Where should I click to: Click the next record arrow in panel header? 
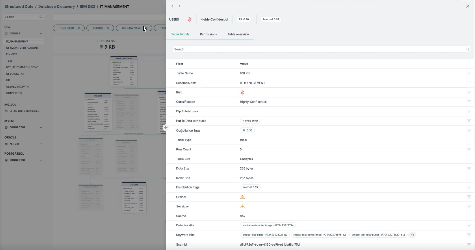(x=180, y=6)
